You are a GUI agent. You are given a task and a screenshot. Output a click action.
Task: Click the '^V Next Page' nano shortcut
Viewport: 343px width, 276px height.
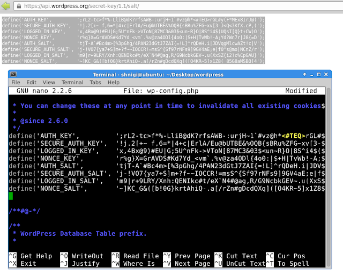(187, 264)
